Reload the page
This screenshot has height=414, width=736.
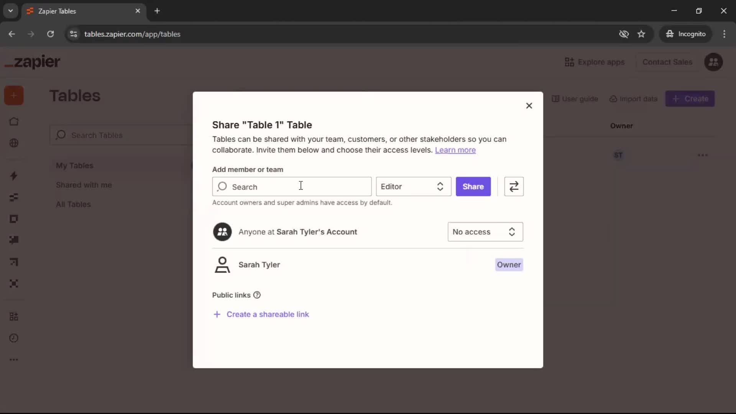[x=50, y=34]
